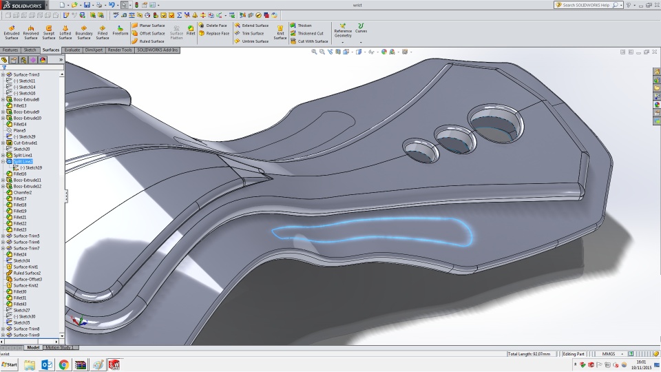Viewport: 661px width, 372px height.
Task: Select Fillet24 in the feature tree
Action: pyautogui.click(x=20, y=254)
